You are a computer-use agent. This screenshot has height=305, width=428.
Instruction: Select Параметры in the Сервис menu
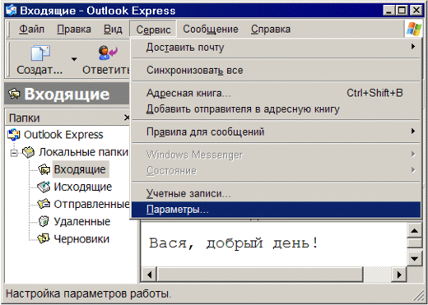coord(276,210)
